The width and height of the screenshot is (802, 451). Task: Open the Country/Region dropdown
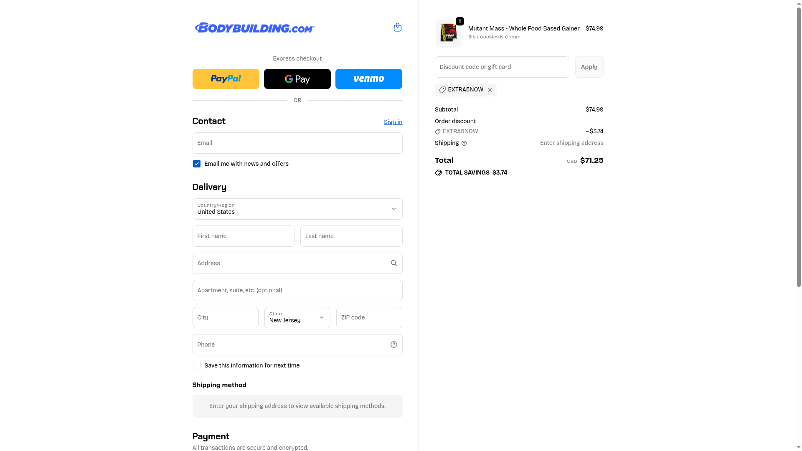click(297, 209)
